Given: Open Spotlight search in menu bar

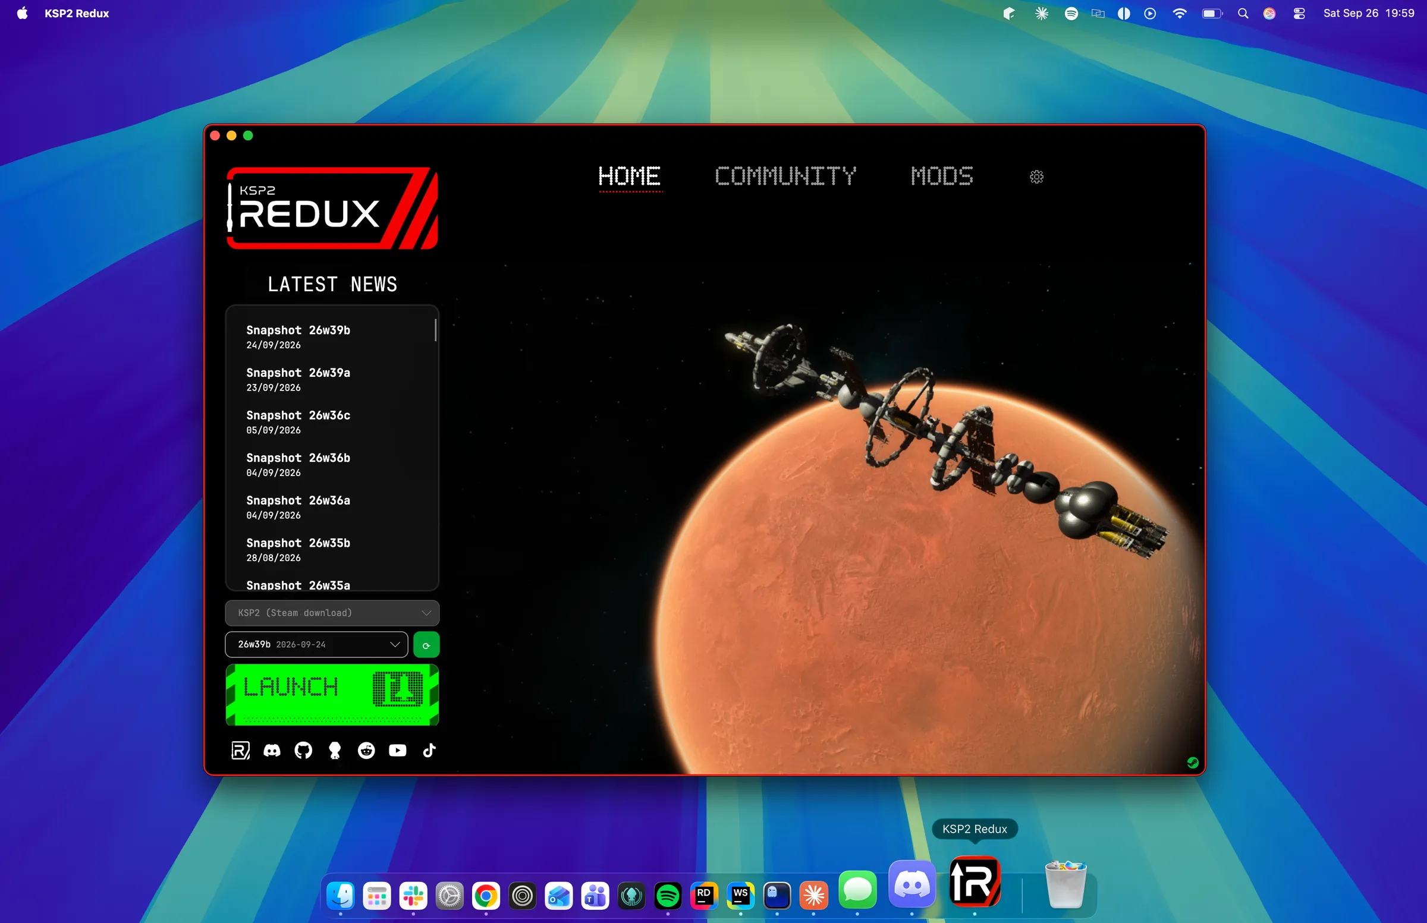Looking at the screenshot, I should [x=1243, y=13].
